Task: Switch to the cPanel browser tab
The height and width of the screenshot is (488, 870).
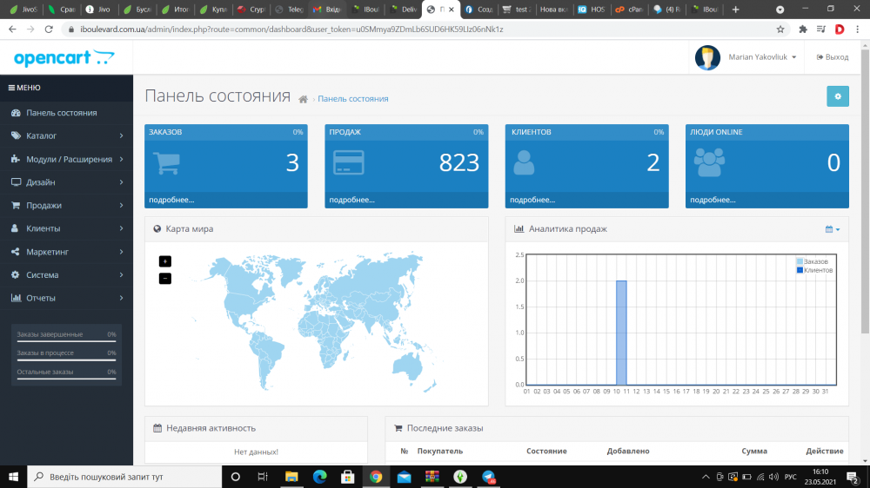Action: [629, 10]
